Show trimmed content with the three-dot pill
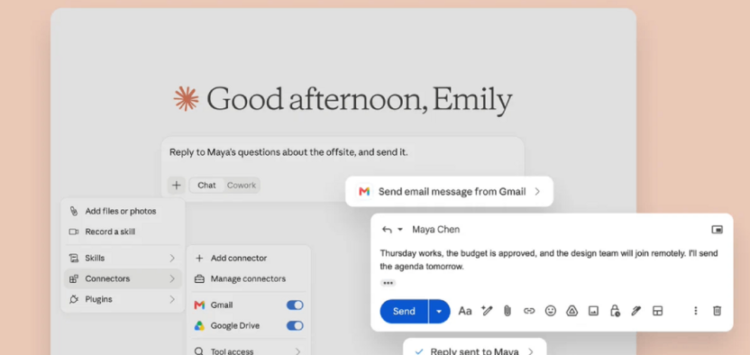 388,283
